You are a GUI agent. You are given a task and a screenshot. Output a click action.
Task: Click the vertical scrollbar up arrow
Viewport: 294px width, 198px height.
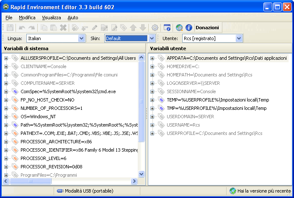142,57
